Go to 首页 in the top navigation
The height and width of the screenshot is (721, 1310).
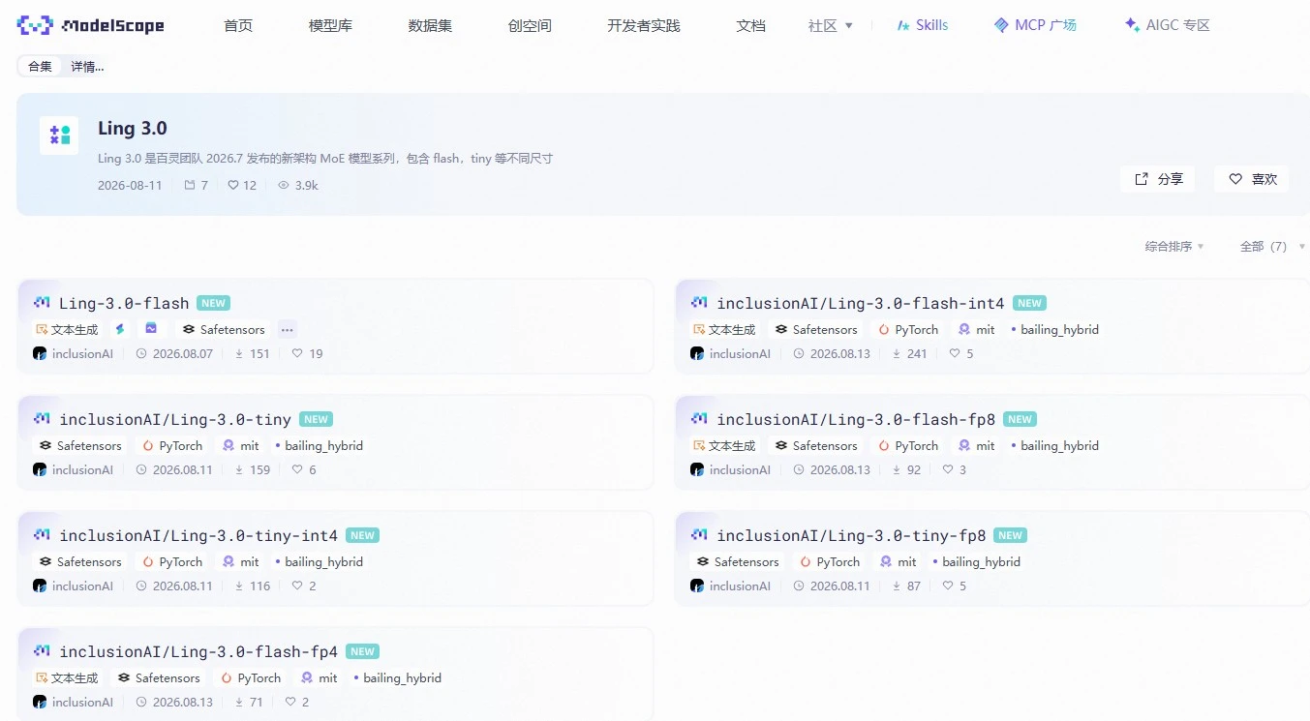tap(238, 25)
